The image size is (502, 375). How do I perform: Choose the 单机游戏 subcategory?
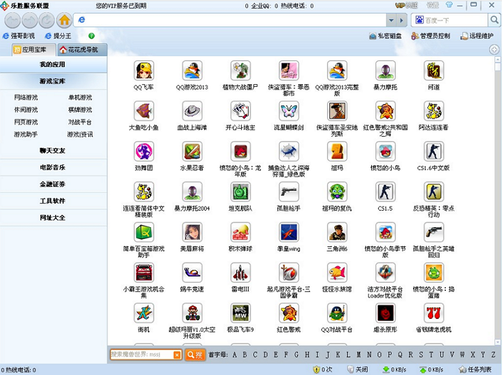point(80,97)
